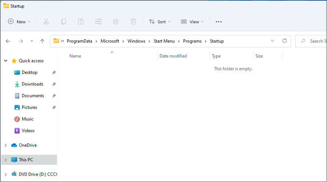Image resolution: width=327 pixels, height=182 pixels.
Task: Open the See more ellipsis menu
Action: pyautogui.click(x=218, y=22)
